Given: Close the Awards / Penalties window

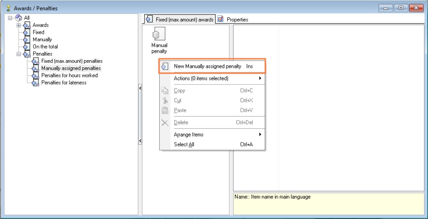Looking at the screenshot, I should tap(416, 8).
